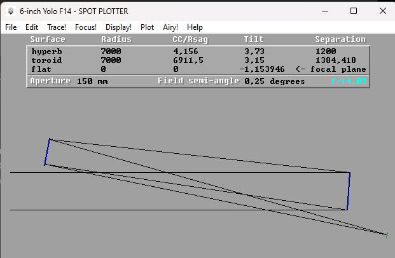Screen dimensions: 395x258
Task: Click hyperb CC value 4,156
Action: pos(185,51)
